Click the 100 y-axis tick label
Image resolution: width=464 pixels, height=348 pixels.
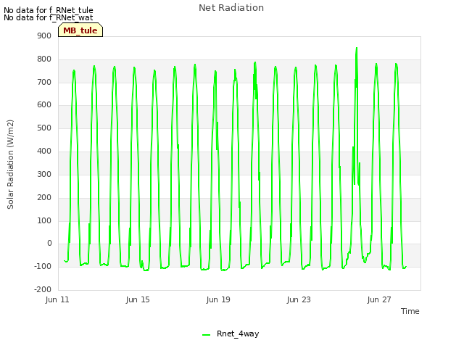point(44,220)
